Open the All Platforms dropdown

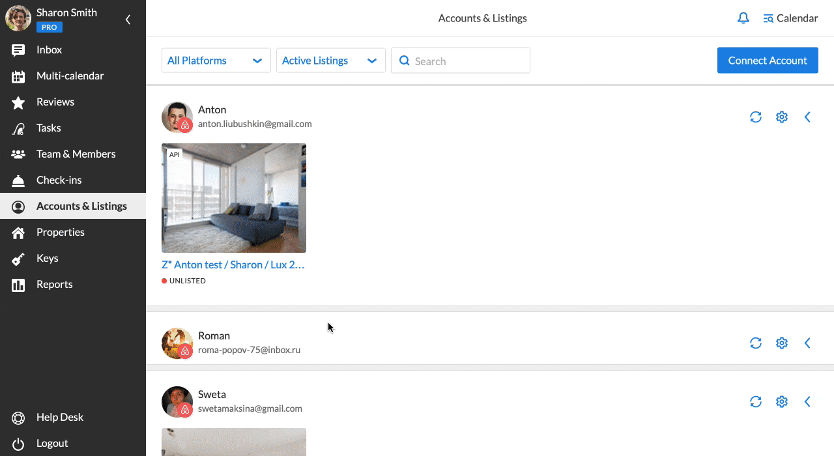click(x=216, y=61)
